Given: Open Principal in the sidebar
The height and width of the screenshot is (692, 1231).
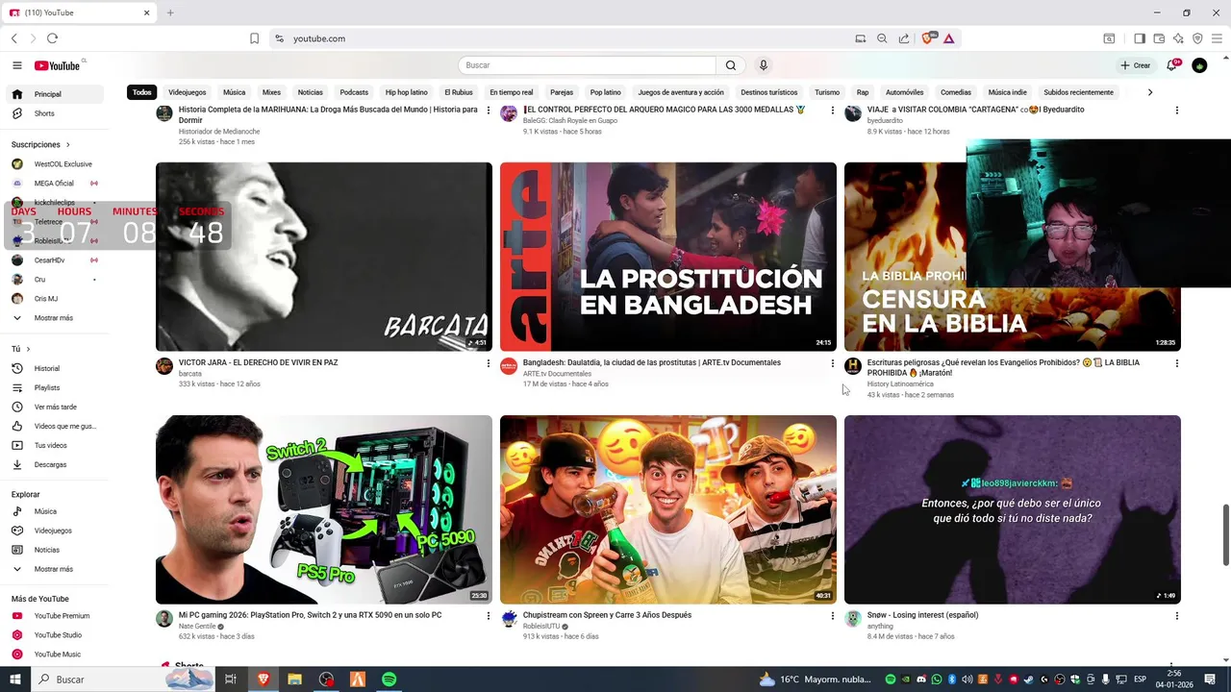Looking at the screenshot, I should pos(57,94).
